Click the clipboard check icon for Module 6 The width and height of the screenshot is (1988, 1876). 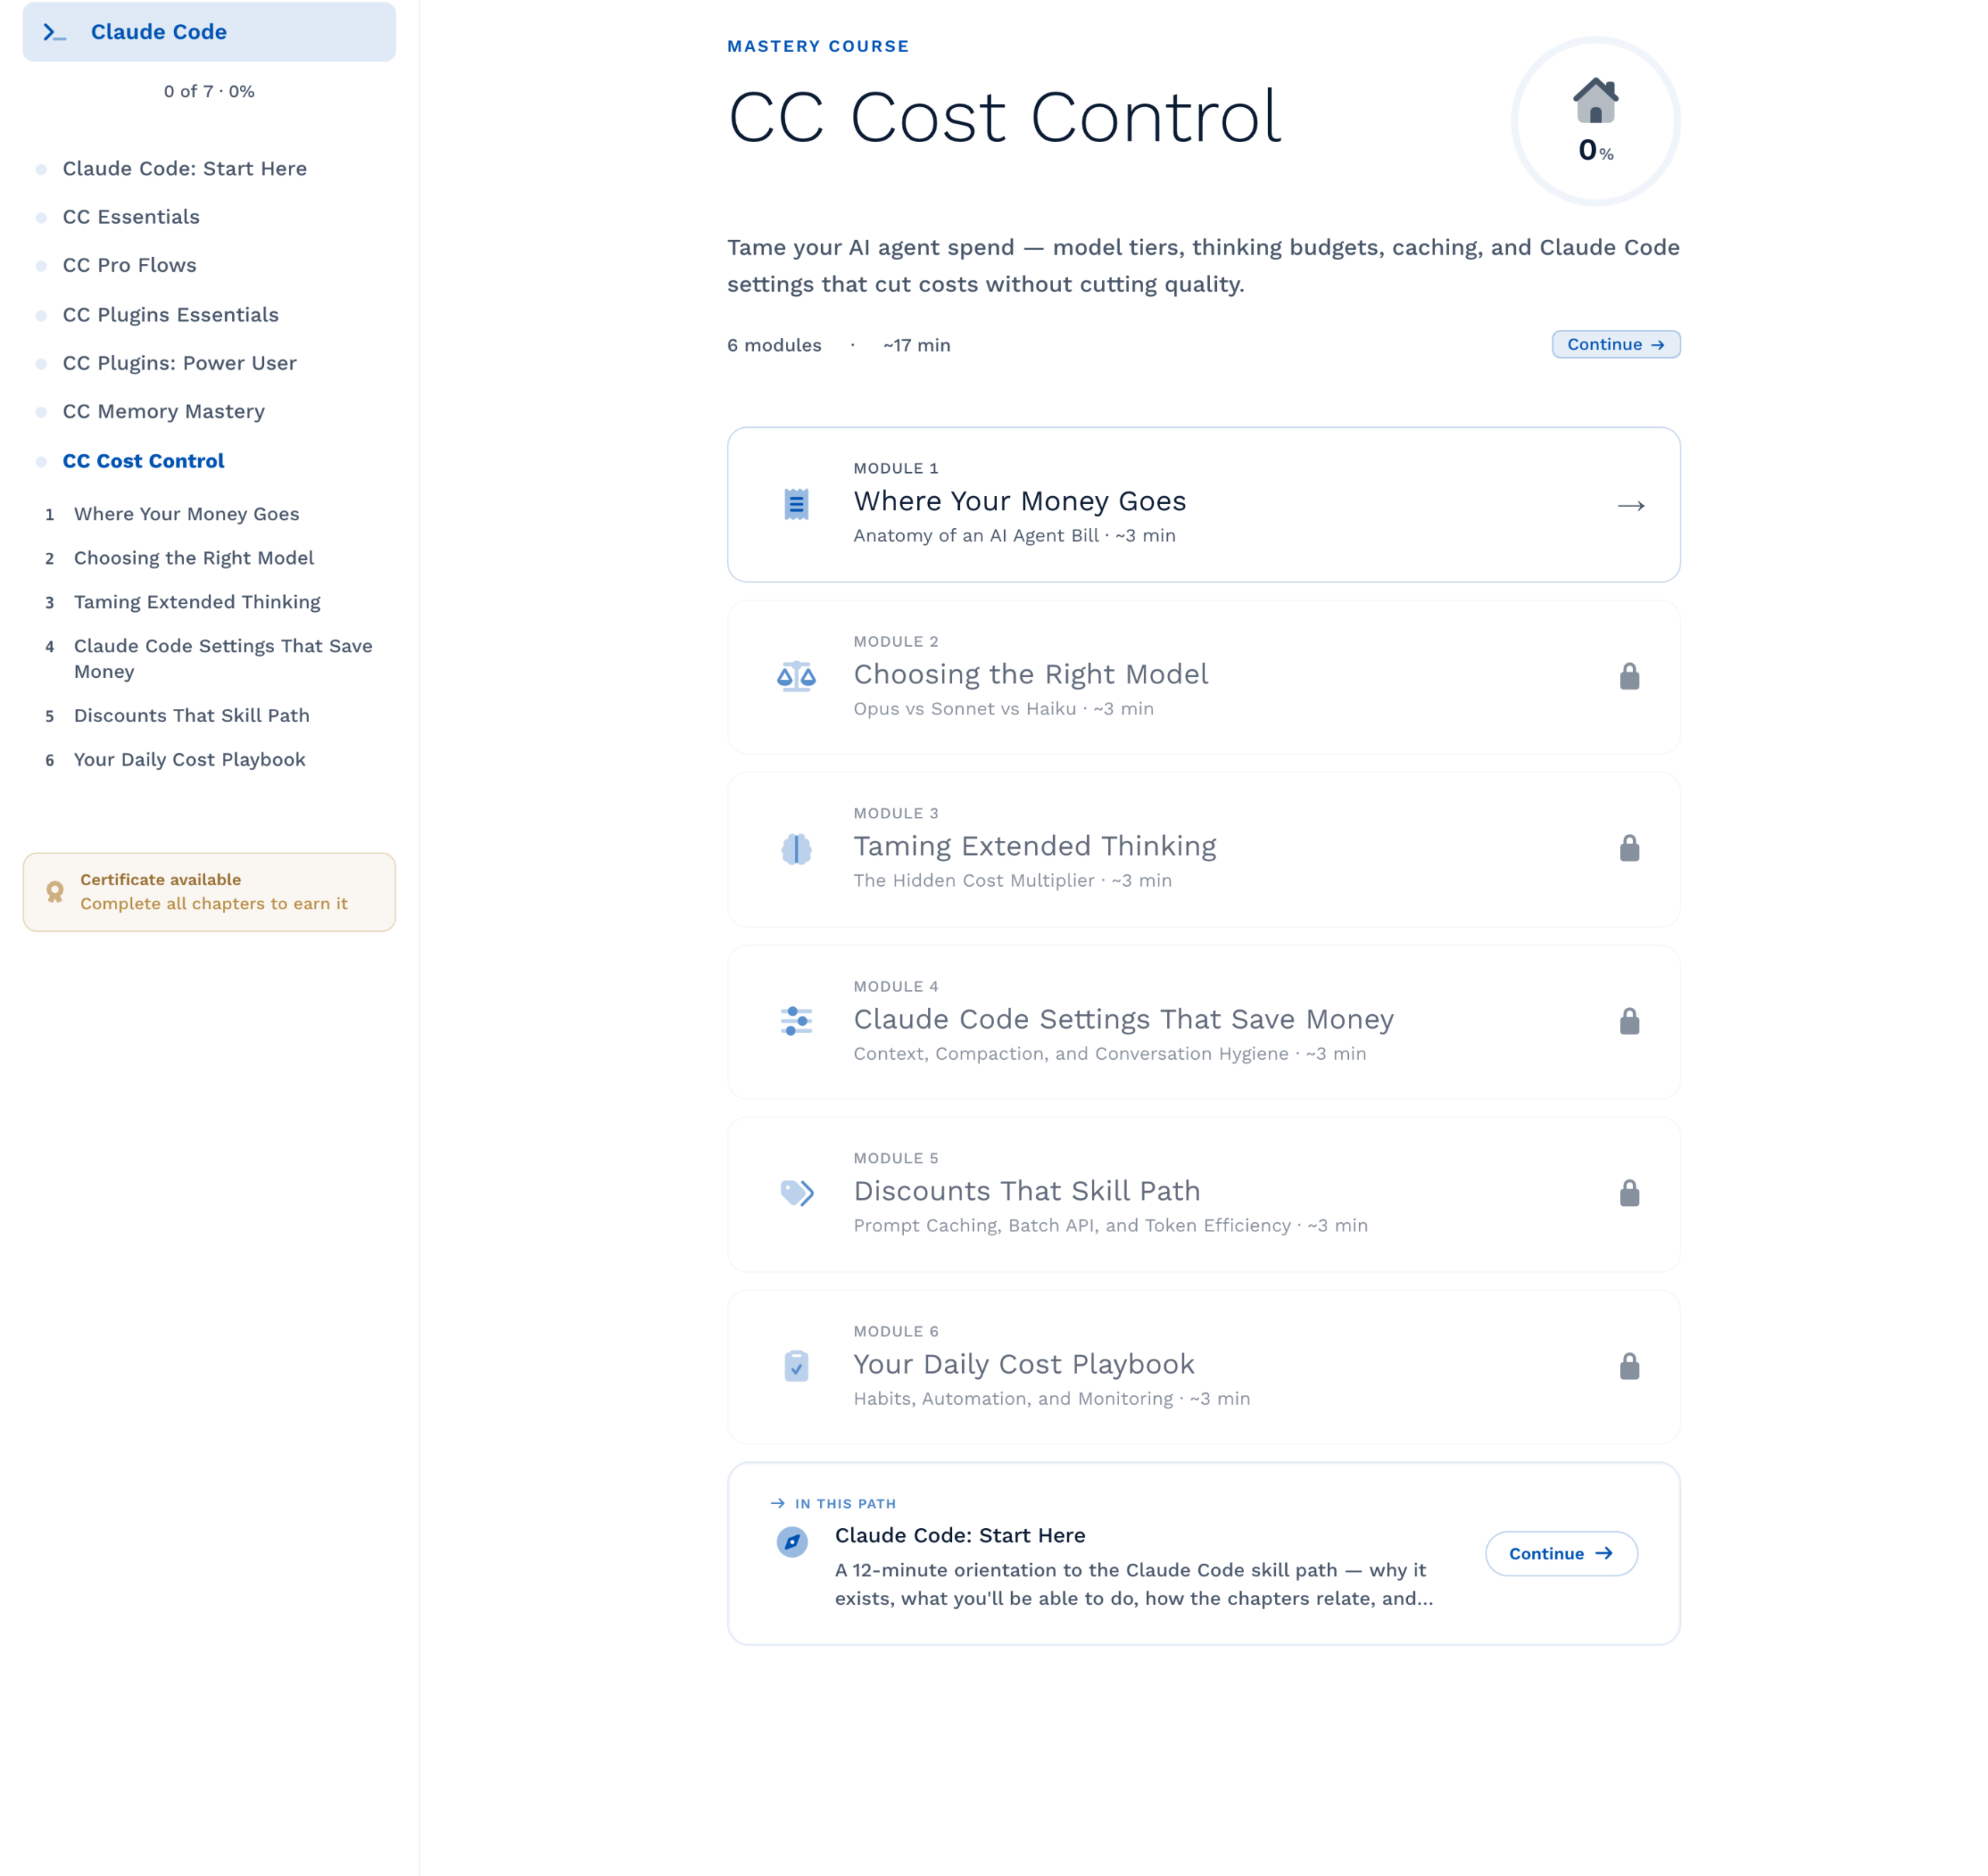pyautogui.click(x=796, y=1366)
